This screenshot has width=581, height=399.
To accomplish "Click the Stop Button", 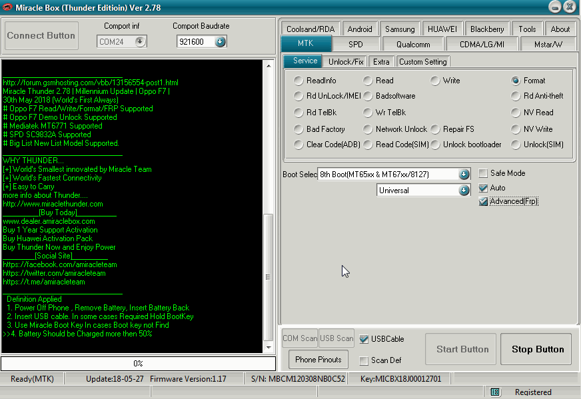I will click(538, 349).
